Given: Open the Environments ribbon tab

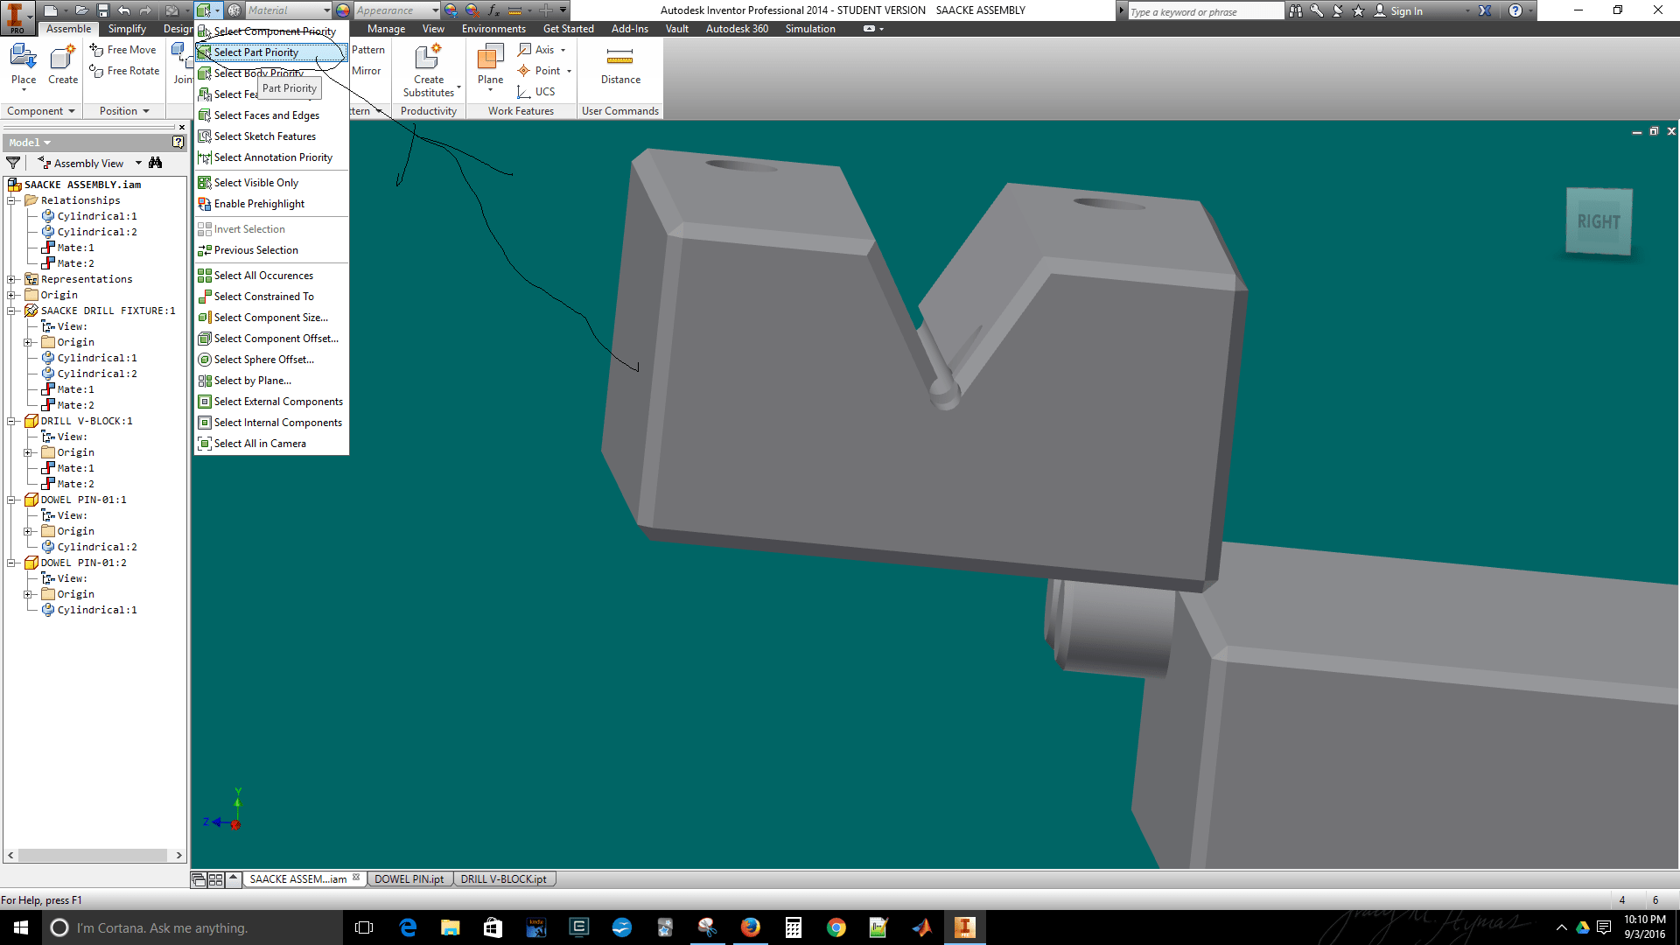Looking at the screenshot, I should point(493,29).
